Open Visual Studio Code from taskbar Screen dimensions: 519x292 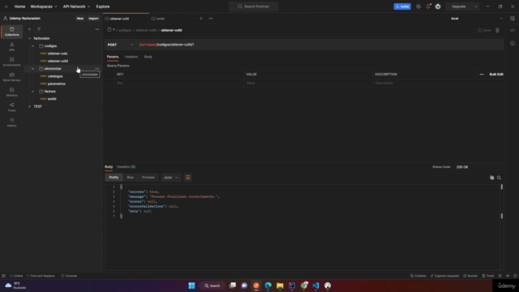(315, 286)
